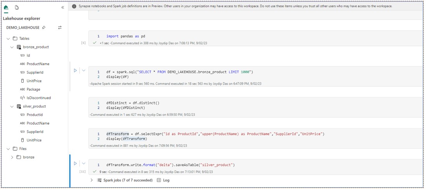The width and height of the screenshot is (426, 190).
Task: Collapse the silver_product table chevron
Action: click(12, 107)
